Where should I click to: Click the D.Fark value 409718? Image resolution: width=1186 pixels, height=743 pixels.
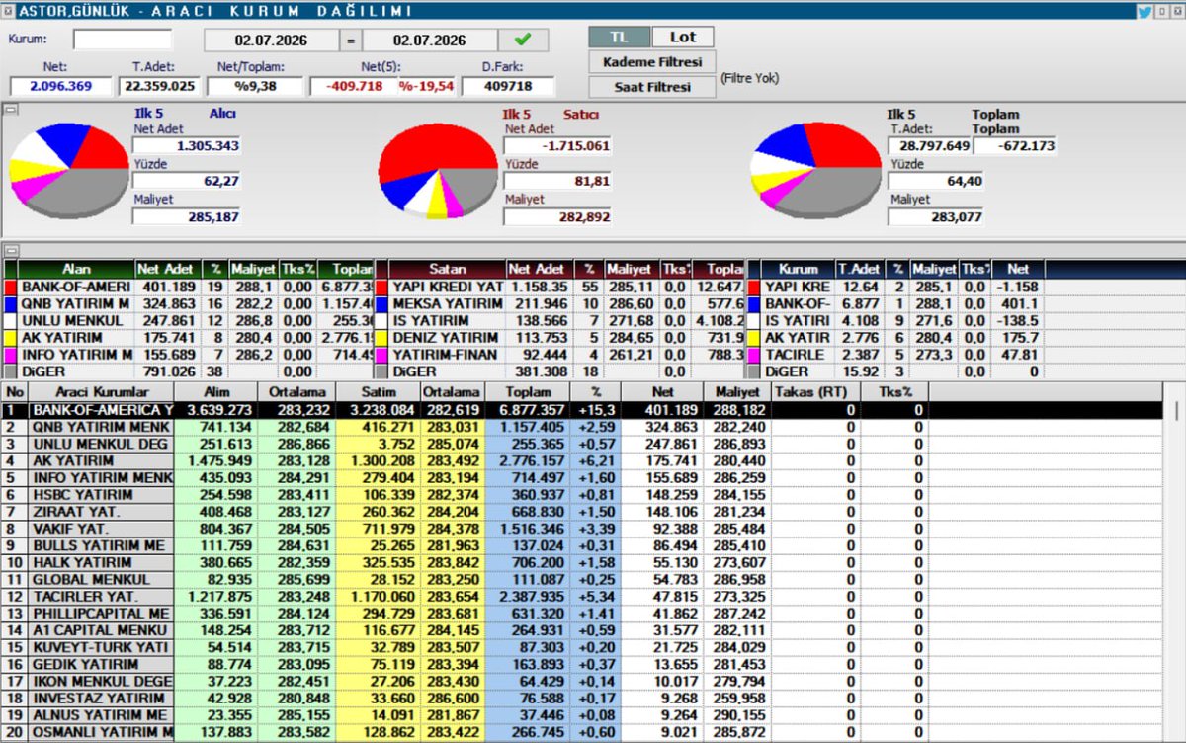[x=508, y=86]
